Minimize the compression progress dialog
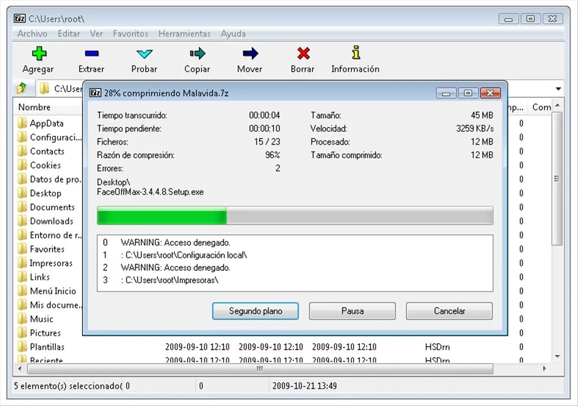The width and height of the screenshot is (578, 406). point(446,93)
